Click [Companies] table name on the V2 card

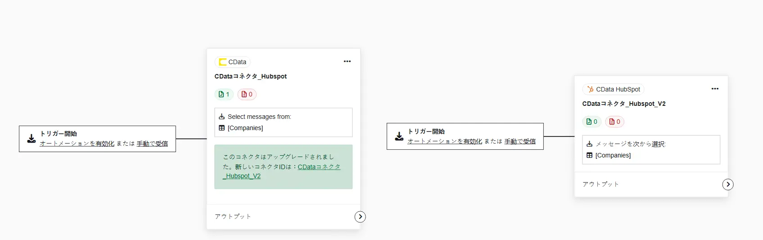click(x=613, y=155)
